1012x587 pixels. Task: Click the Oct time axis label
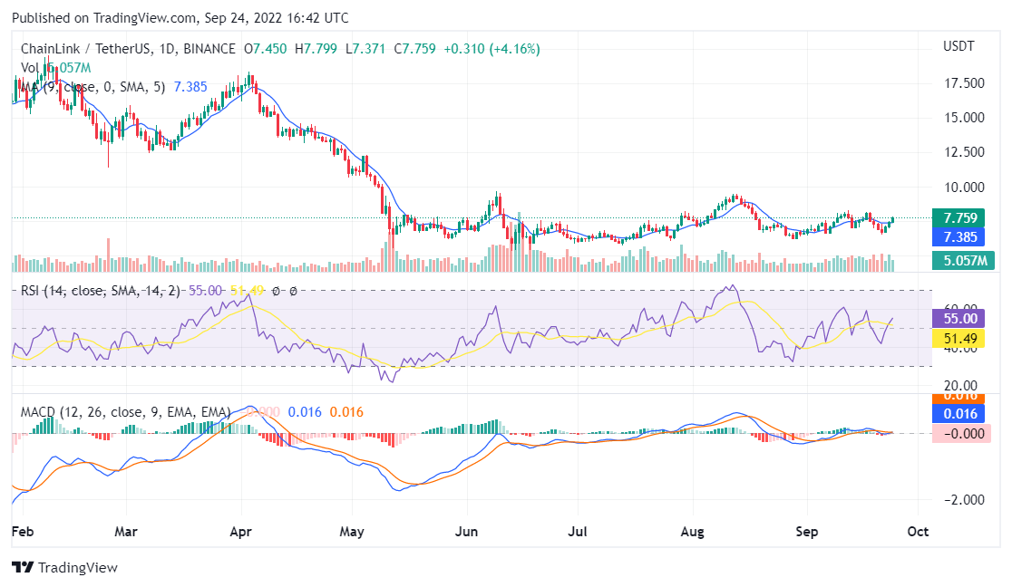(918, 532)
